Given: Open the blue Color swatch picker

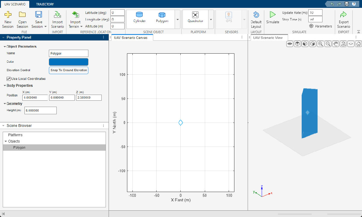Looking at the screenshot, I should point(68,62).
